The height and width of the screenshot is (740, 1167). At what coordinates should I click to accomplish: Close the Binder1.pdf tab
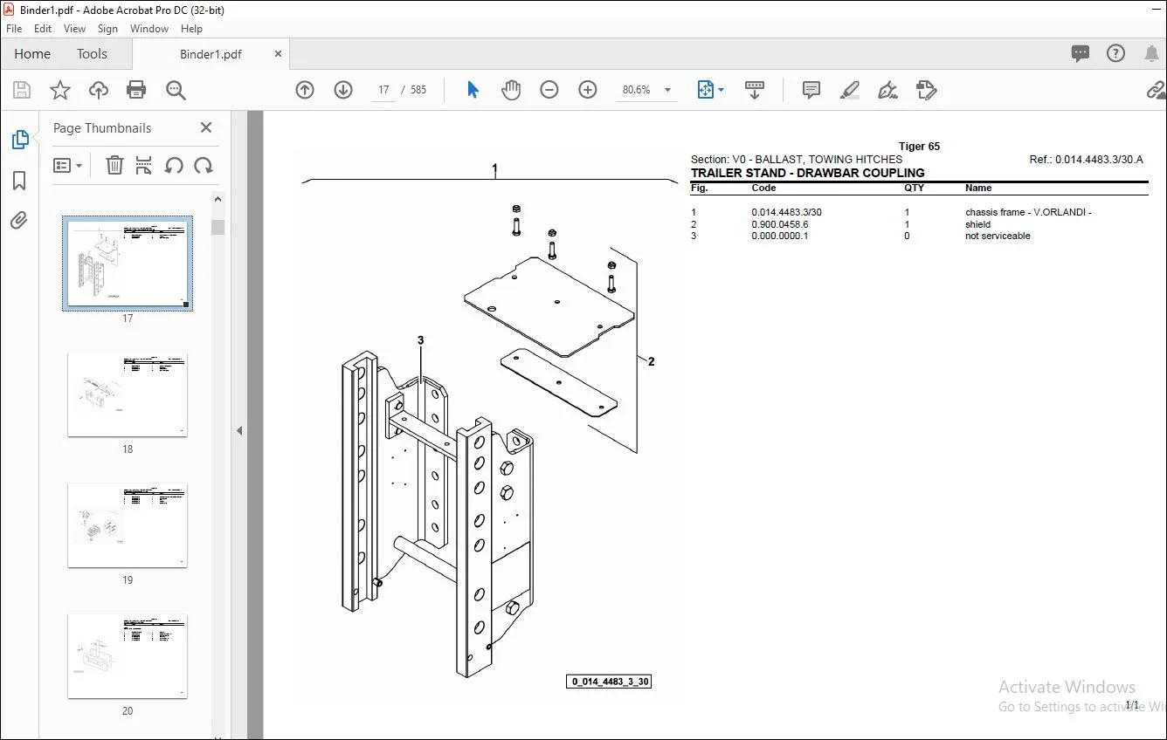coord(279,54)
